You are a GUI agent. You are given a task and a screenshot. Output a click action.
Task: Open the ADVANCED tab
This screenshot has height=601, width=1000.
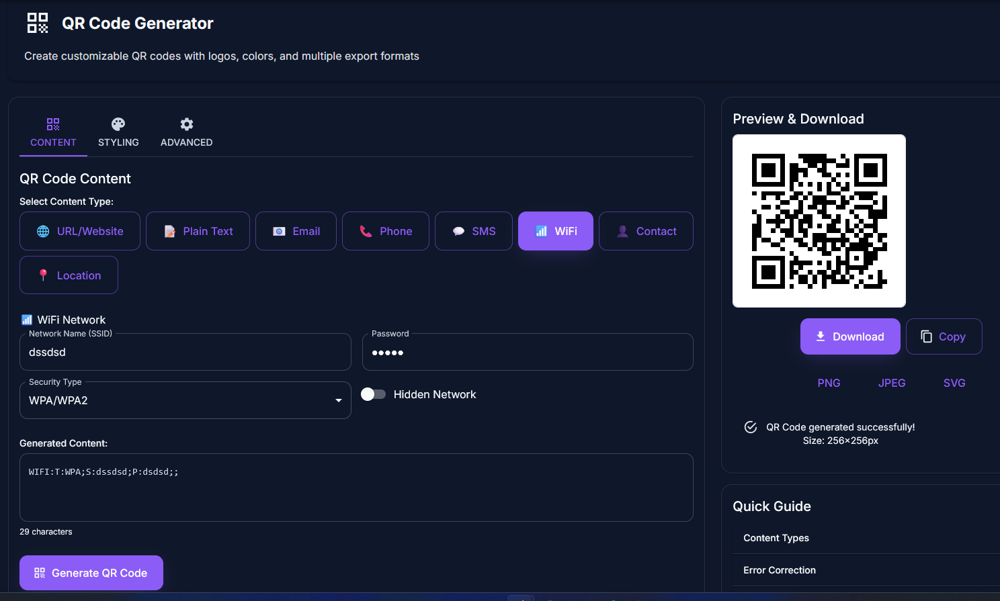coord(187,132)
